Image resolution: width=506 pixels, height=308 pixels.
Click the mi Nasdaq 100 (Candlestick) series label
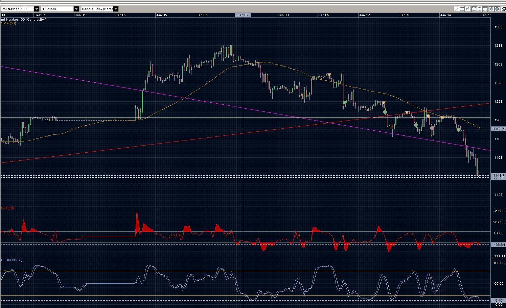coord(24,20)
